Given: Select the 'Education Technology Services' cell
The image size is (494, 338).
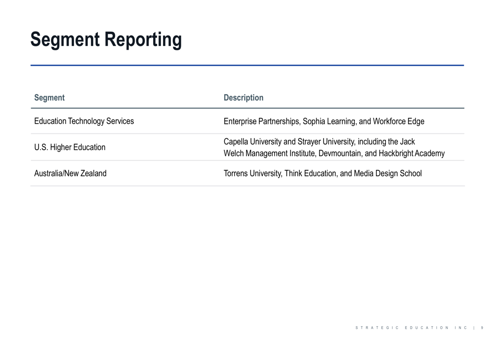Looking at the screenshot, I should click(84, 121).
